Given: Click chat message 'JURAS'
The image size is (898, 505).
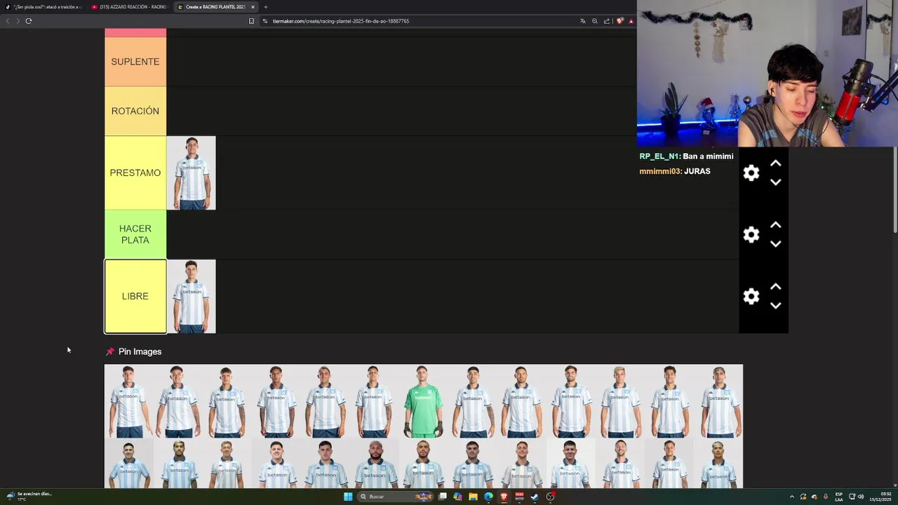Looking at the screenshot, I should [x=697, y=171].
